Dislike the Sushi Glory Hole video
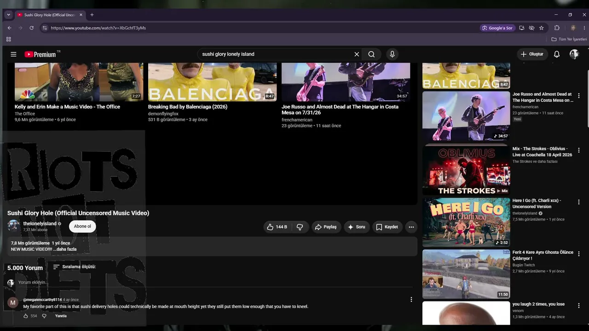 [300, 227]
